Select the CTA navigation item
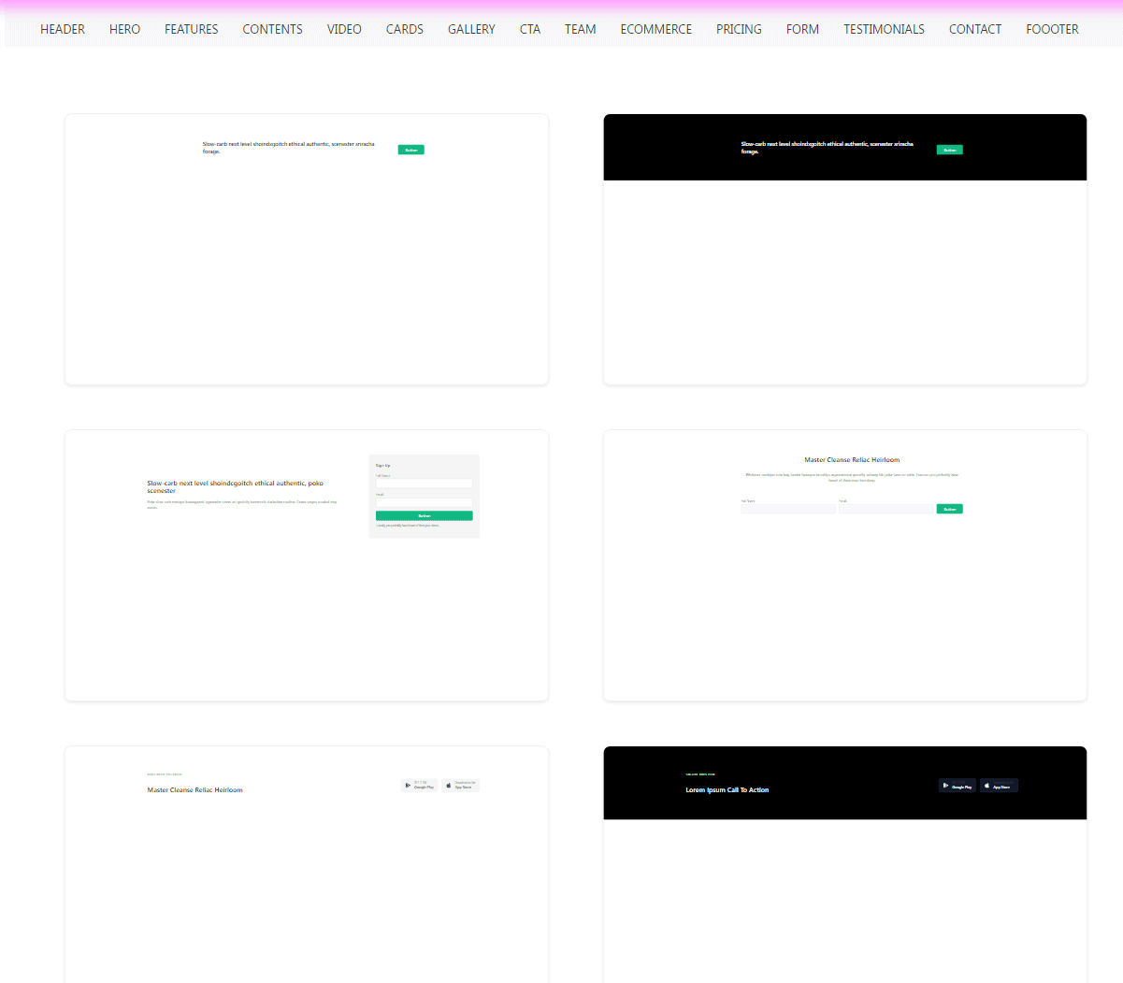Image resolution: width=1123 pixels, height=983 pixels. (530, 29)
